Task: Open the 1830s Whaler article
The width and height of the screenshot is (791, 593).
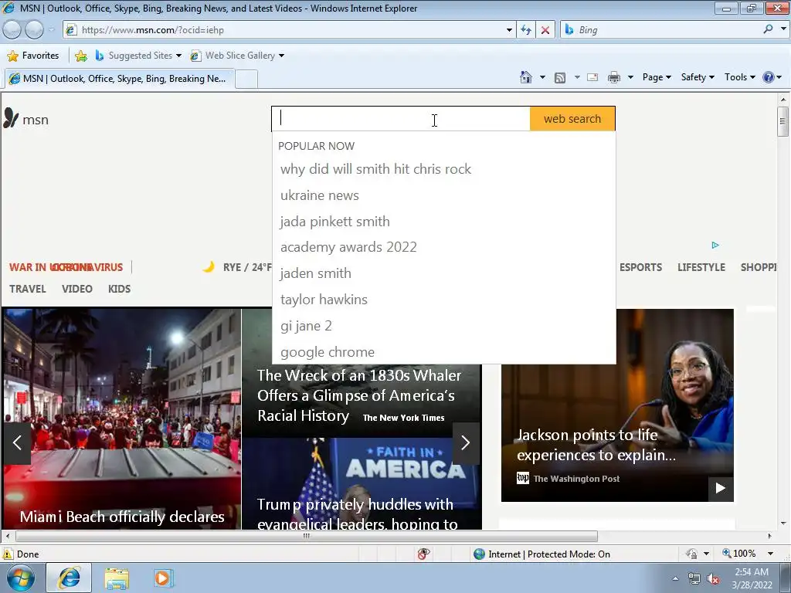Action: (x=359, y=395)
